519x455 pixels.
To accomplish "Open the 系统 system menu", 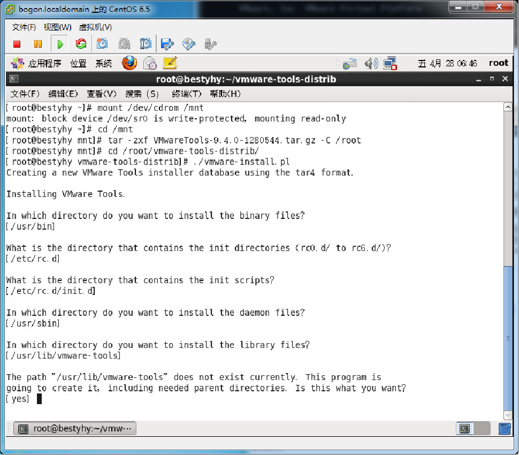I will (104, 63).
